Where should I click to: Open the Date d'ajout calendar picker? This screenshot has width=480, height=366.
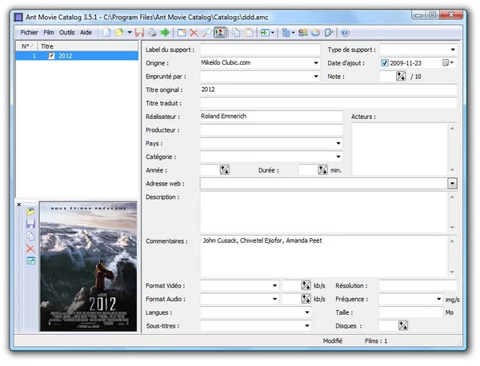click(449, 63)
